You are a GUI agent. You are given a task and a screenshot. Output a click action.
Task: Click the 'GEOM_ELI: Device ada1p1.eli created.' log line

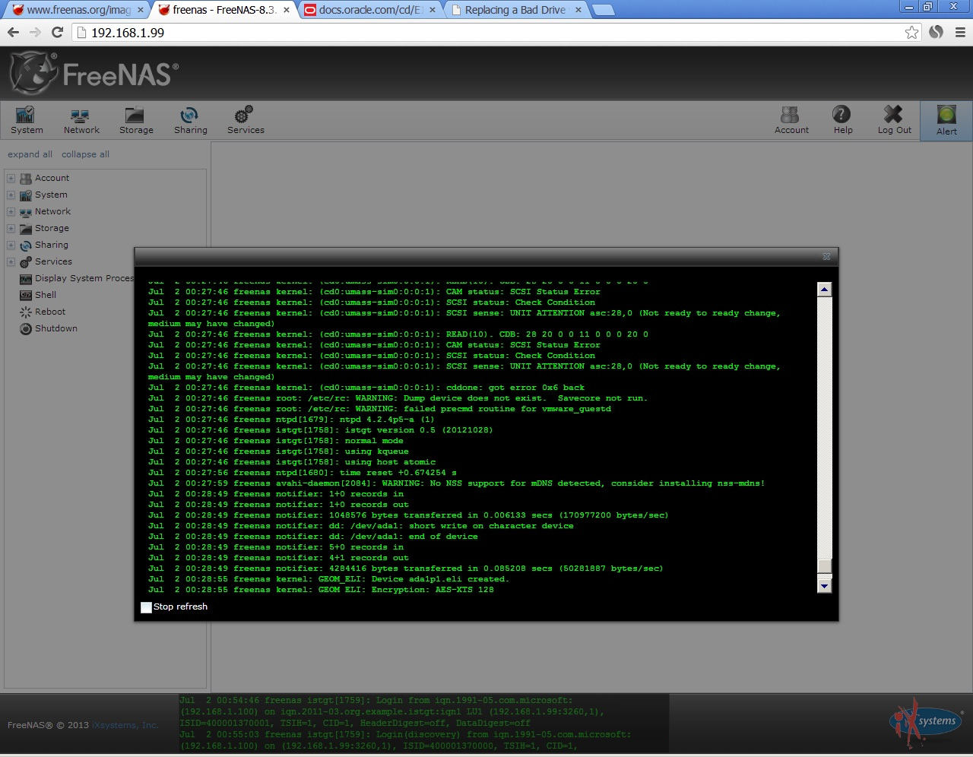328,579
